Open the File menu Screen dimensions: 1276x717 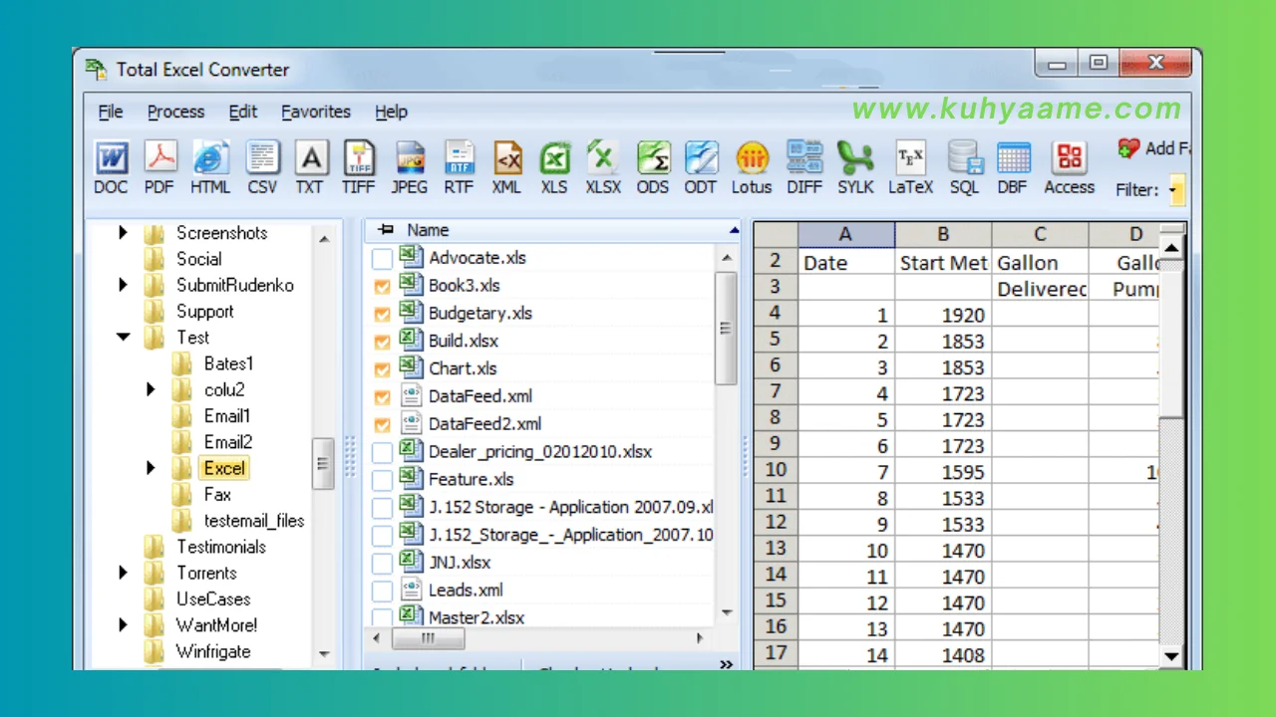(111, 112)
